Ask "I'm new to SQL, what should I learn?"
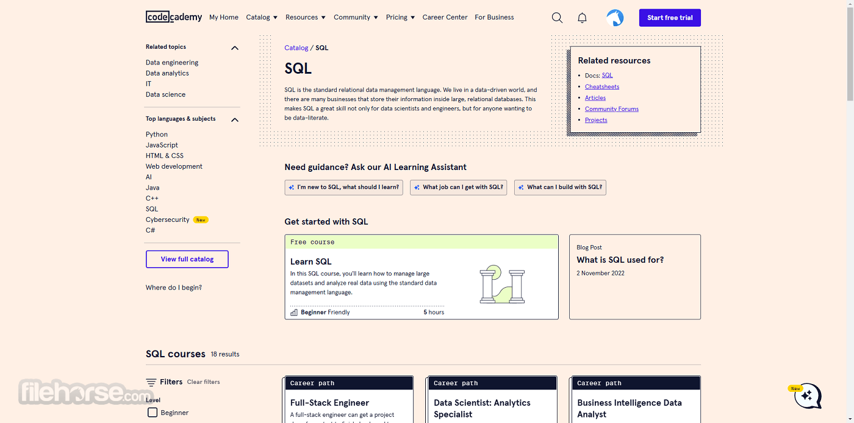This screenshot has height=423, width=854. tap(344, 187)
